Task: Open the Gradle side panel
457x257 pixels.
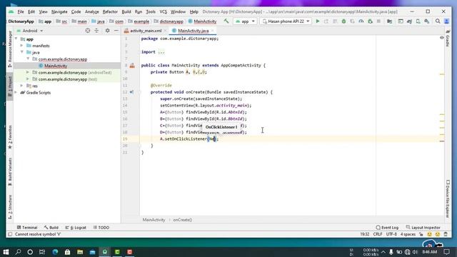Action: 448,38
